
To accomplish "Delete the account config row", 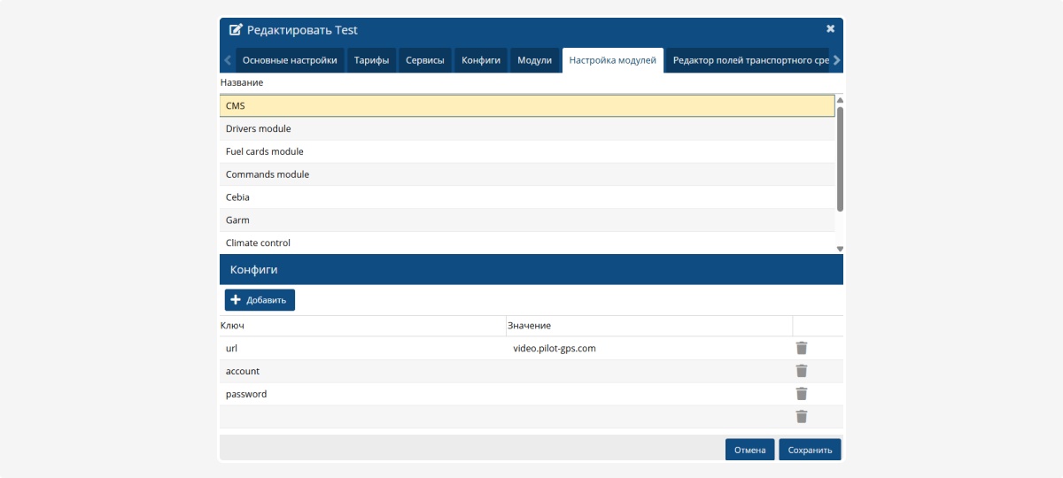I will point(802,371).
